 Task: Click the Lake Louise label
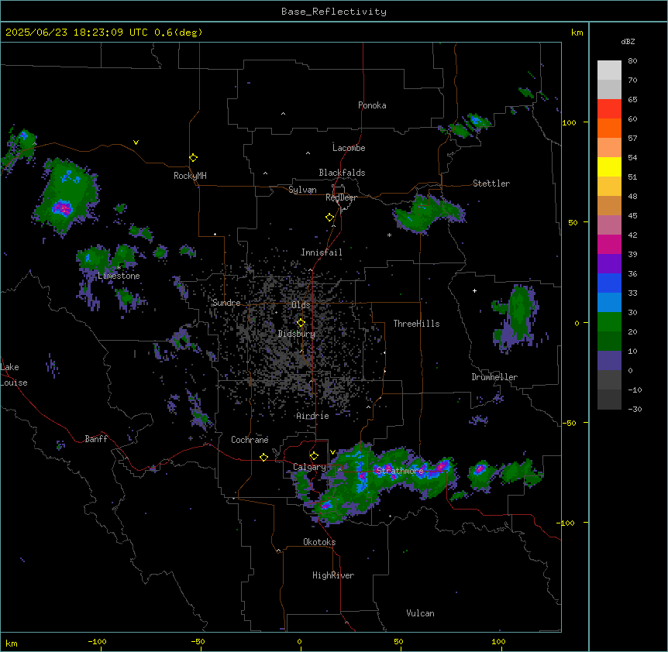click(x=14, y=375)
